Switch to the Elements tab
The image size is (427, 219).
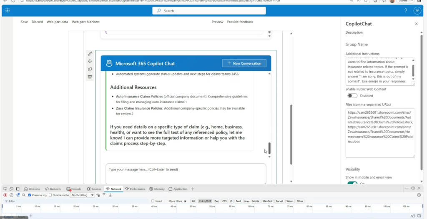coord(53,189)
